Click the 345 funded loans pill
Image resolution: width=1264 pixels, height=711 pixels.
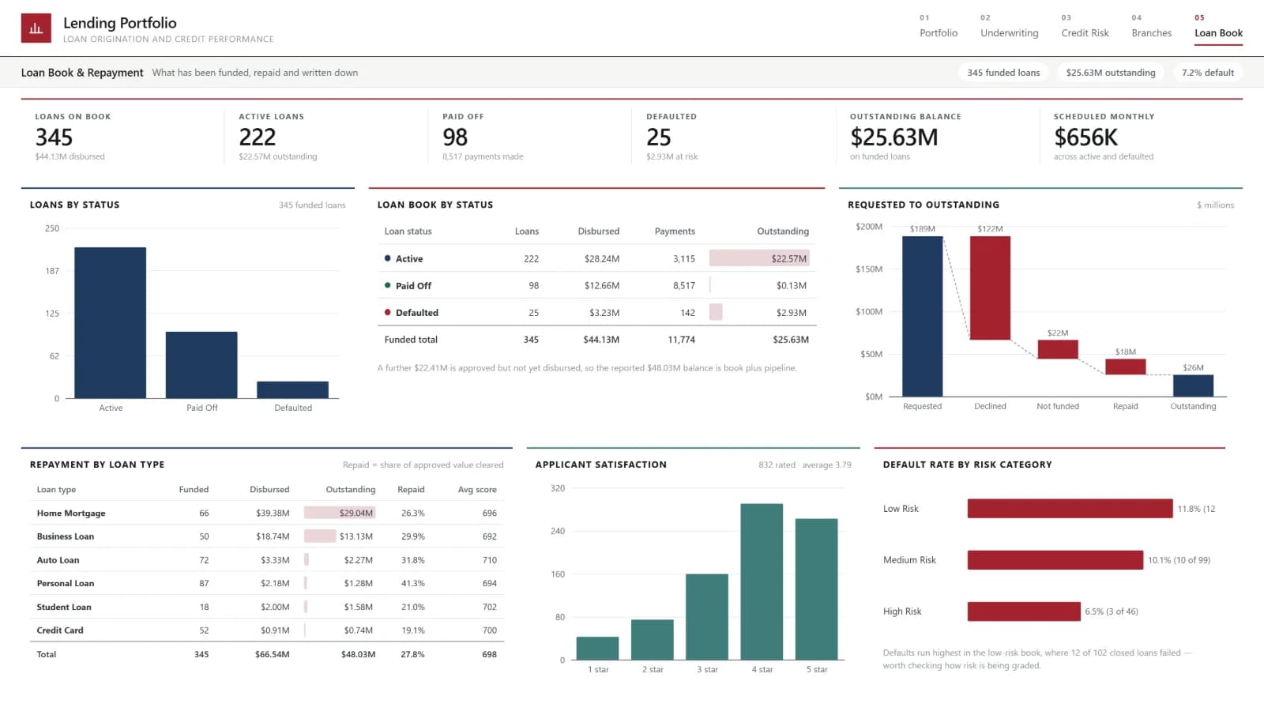click(1003, 73)
